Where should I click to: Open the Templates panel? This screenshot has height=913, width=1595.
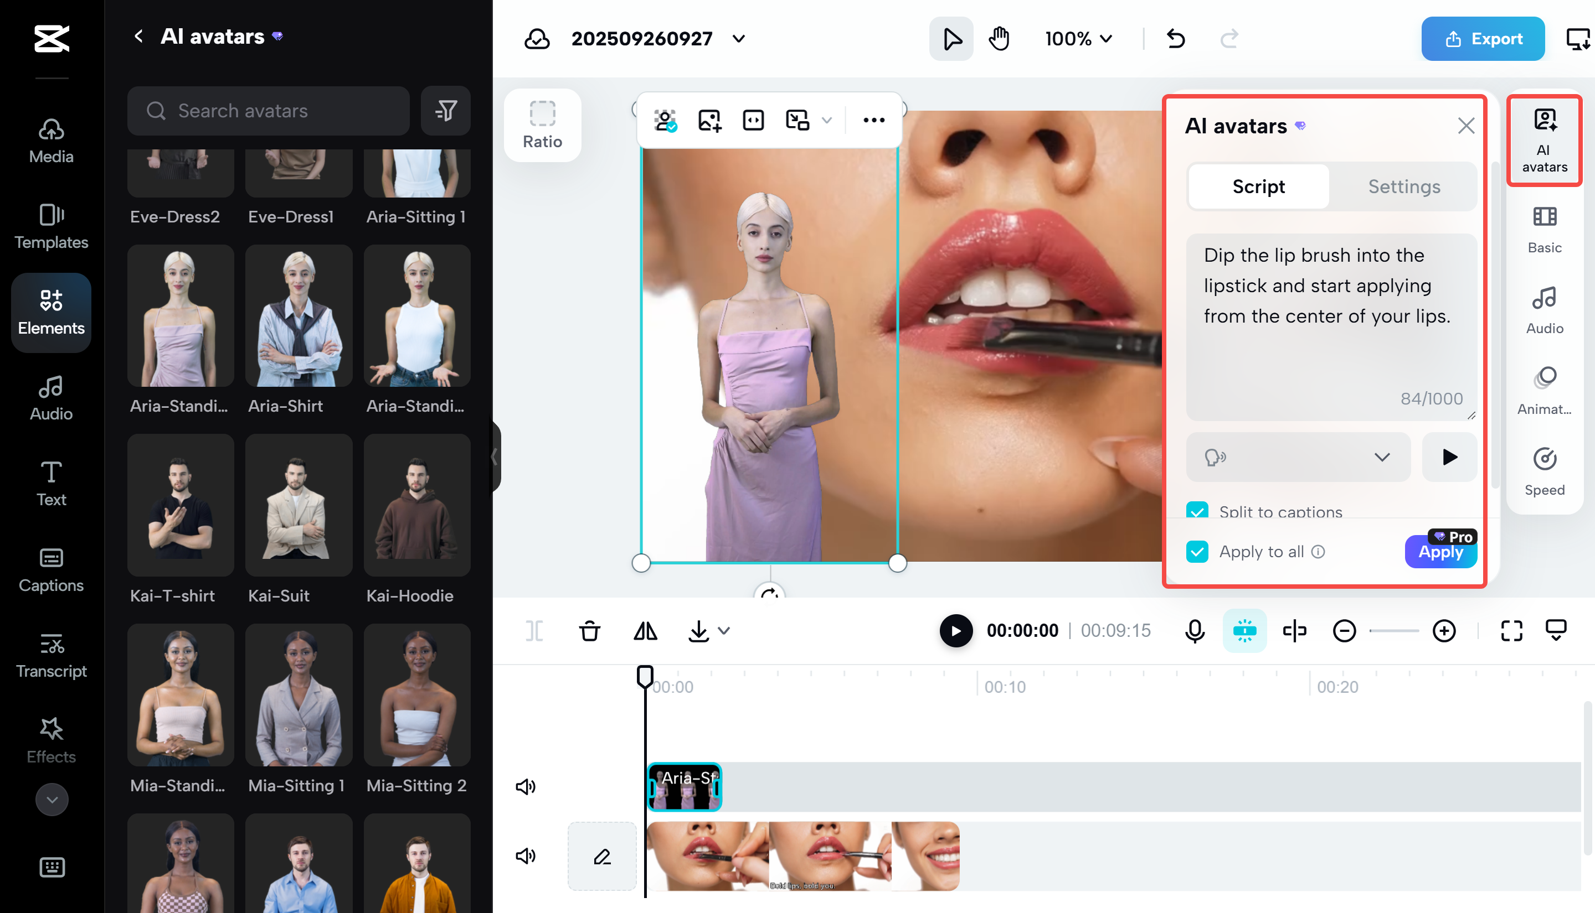click(x=52, y=226)
